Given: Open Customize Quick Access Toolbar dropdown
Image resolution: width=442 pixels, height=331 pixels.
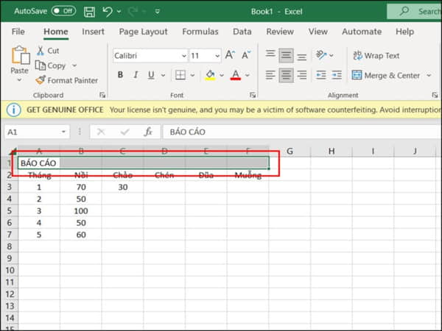Looking at the screenshot, I should [x=158, y=12].
